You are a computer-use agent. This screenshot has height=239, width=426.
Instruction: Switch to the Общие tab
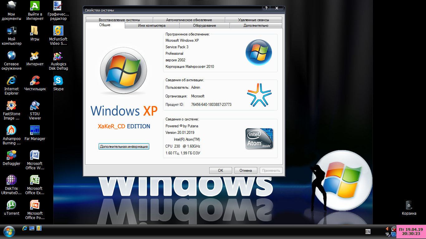point(105,25)
